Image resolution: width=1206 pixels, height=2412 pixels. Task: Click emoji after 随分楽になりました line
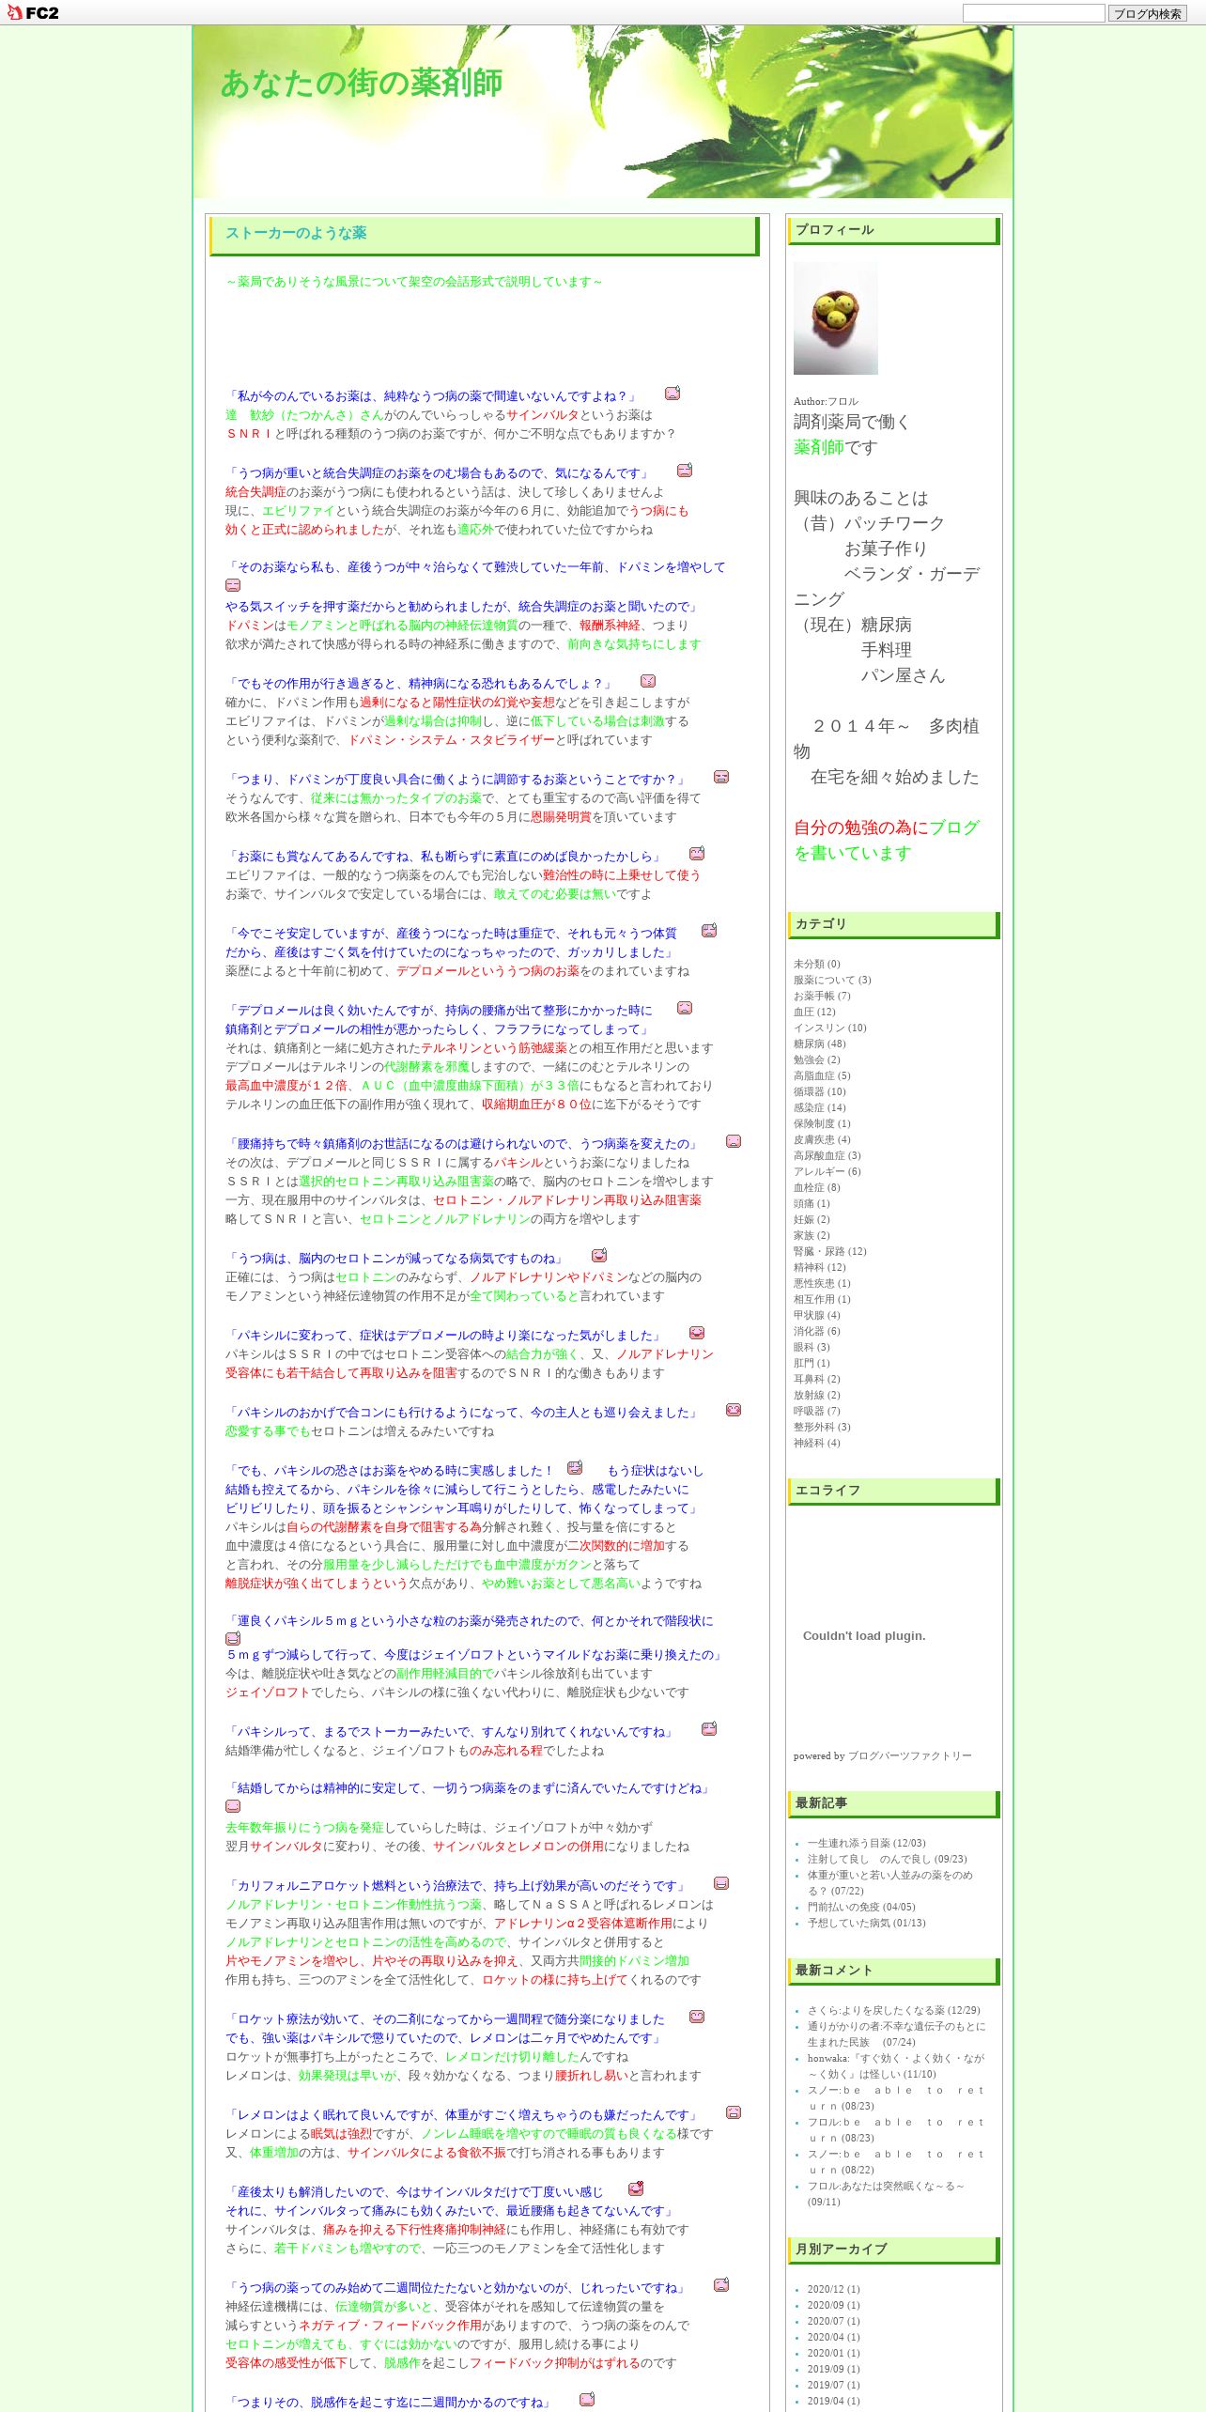[697, 2017]
